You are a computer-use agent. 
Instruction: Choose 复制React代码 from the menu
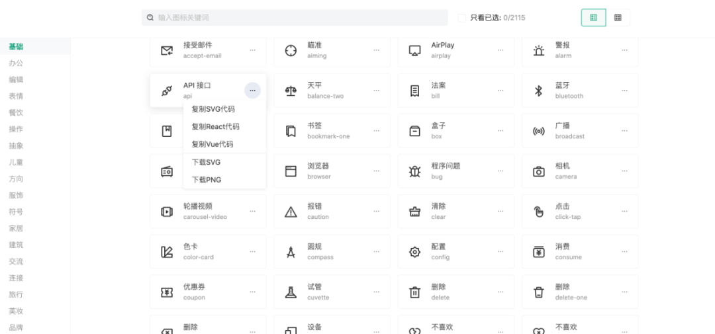tap(224, 127)
